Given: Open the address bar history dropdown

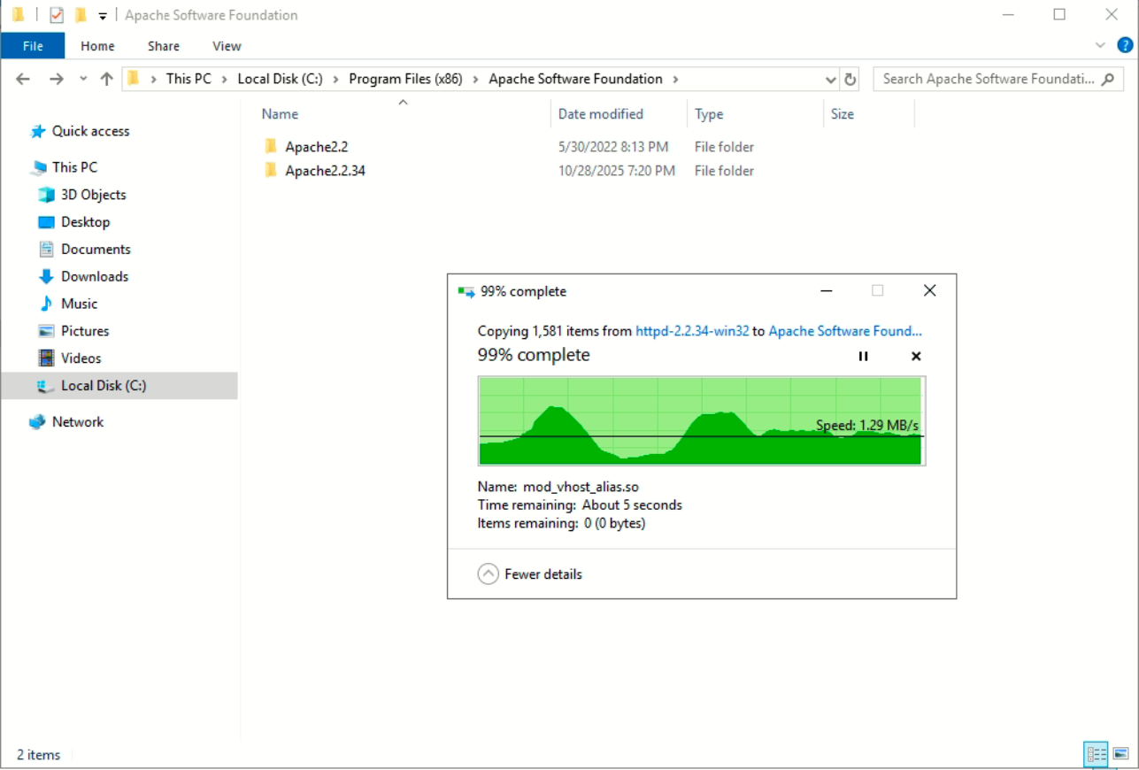Looking at the screenshot, I should click(x=830, y=78).
